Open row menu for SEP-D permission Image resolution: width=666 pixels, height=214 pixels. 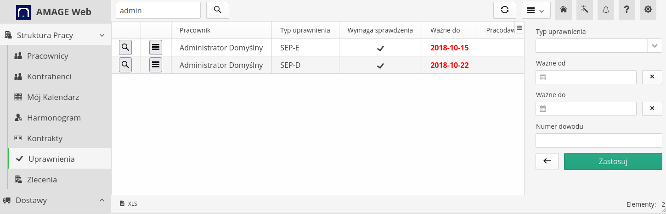pyautogui.click(x=156, y=65)
